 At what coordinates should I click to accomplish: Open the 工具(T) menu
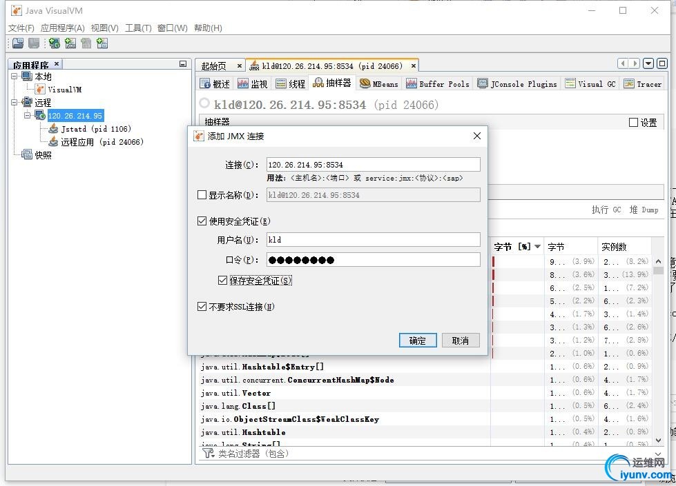[138, 28]
